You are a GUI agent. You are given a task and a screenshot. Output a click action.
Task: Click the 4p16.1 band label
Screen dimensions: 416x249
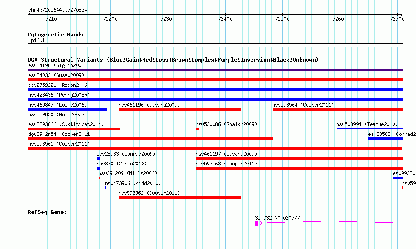click(x=36, y=40)
